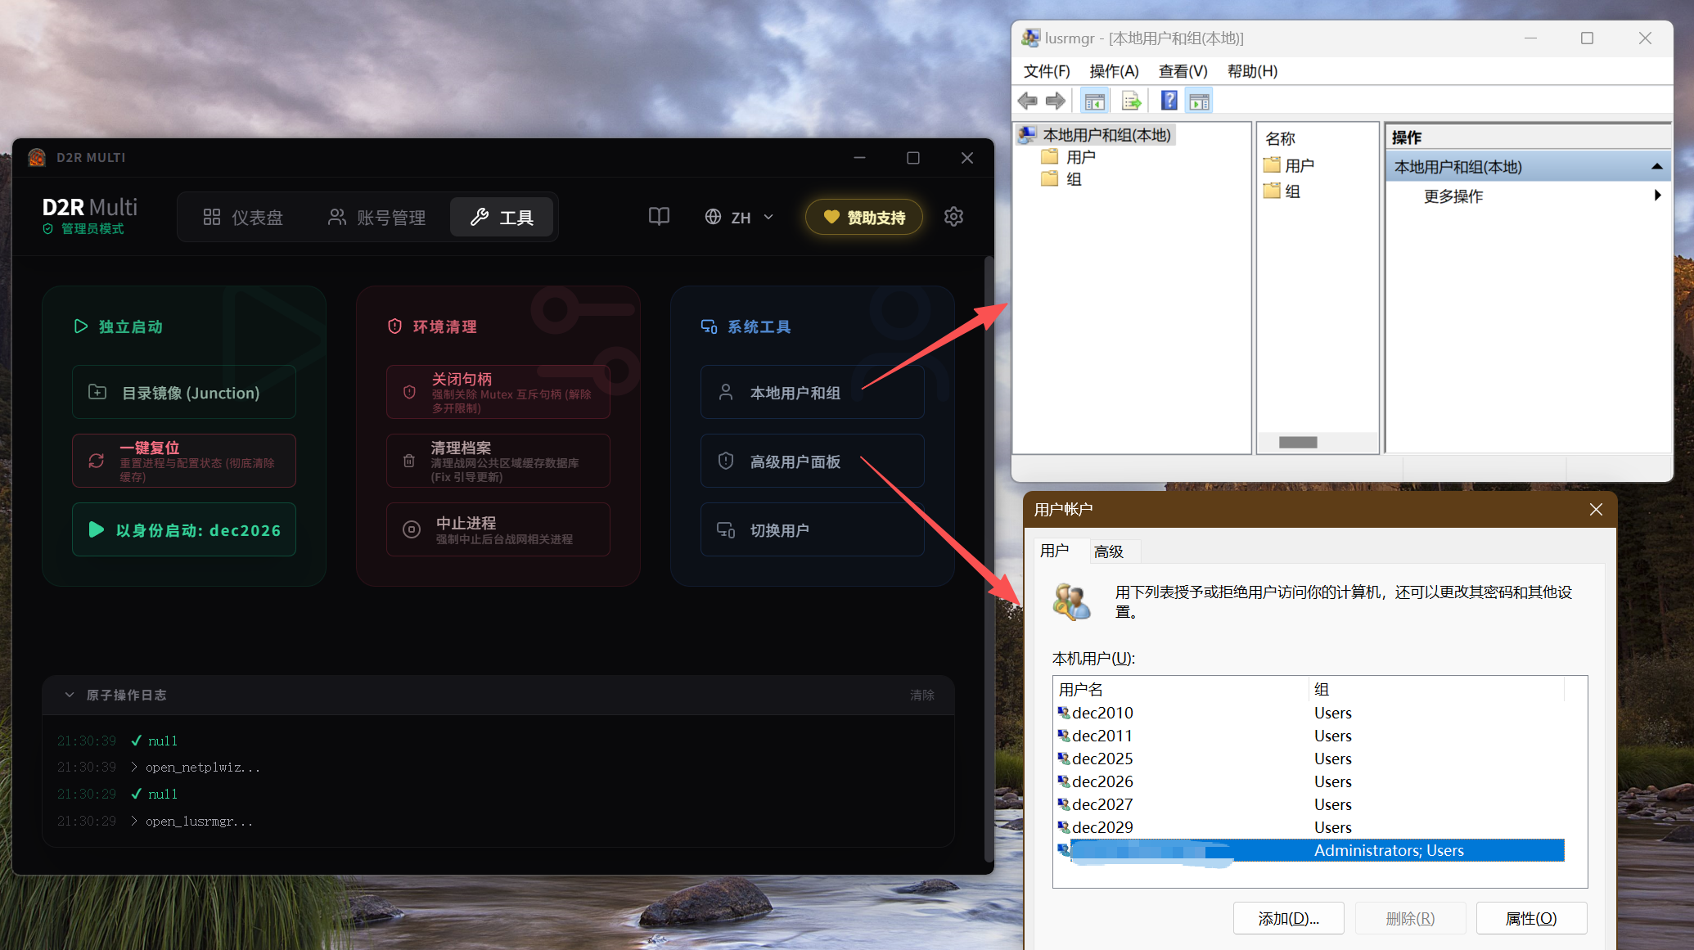Click the globe language icon
The width and height of the screenshot is (1694, 950).
click(713, 217)
